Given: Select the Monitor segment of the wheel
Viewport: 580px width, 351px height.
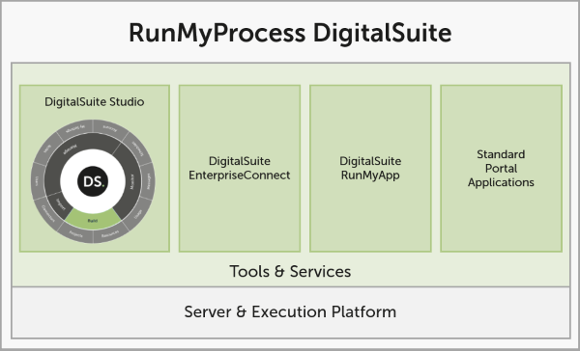Looking at the screenshot, I should tap(132, 181).
